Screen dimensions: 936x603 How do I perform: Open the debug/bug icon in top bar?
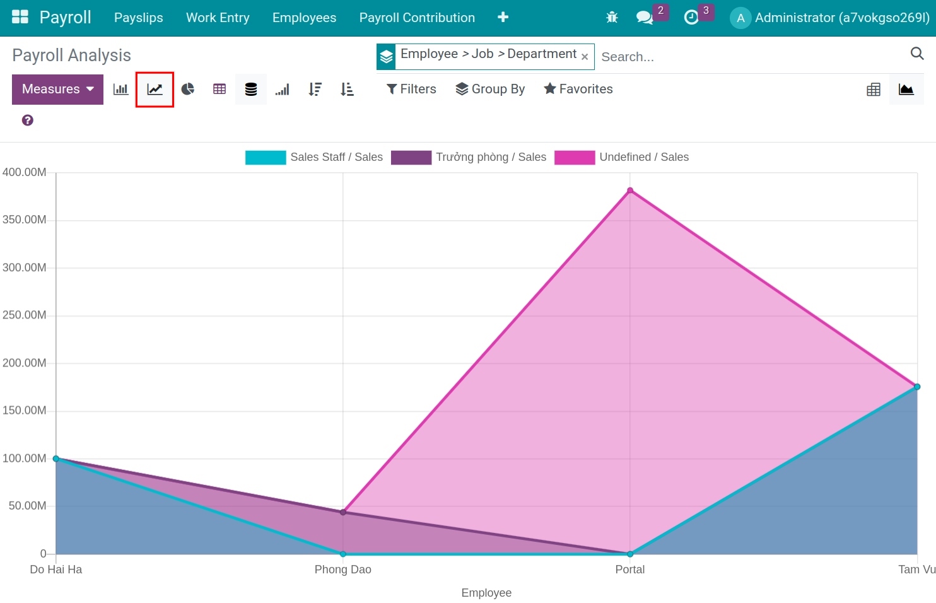(x=611, y=18)
